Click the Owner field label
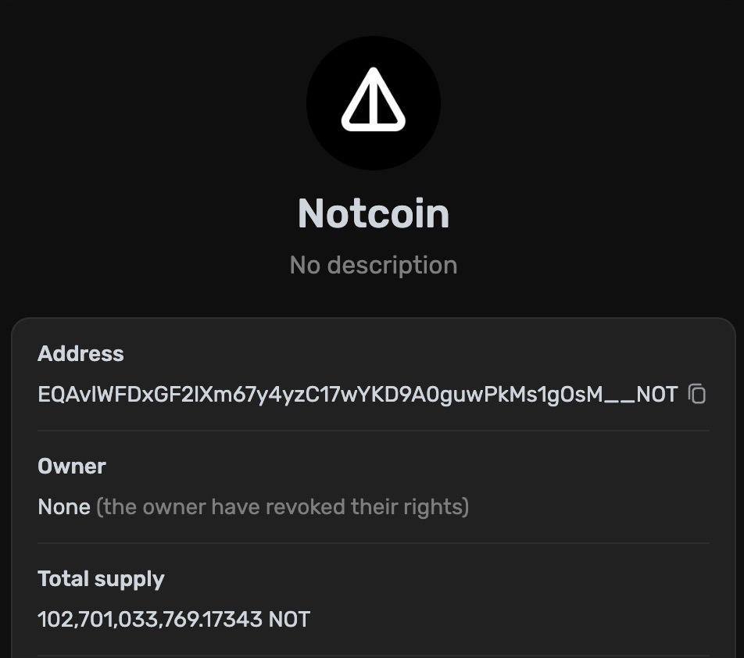The image size is (744, 658). click(72, 466)
